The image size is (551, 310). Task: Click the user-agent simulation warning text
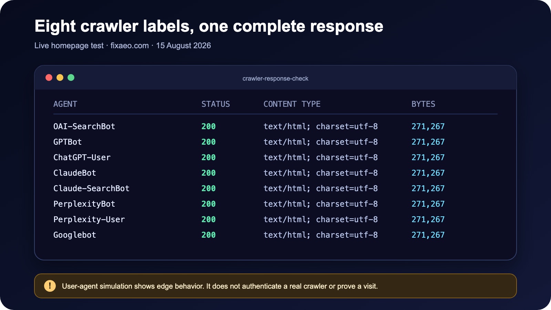220,286
